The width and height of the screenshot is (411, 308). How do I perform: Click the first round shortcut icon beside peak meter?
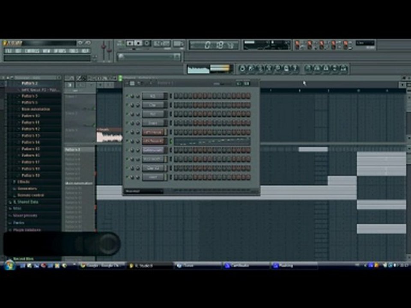pos(242,68)
